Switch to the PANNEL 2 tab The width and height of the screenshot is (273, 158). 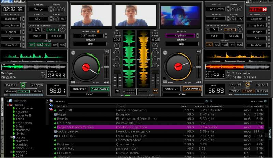point(19,2)
